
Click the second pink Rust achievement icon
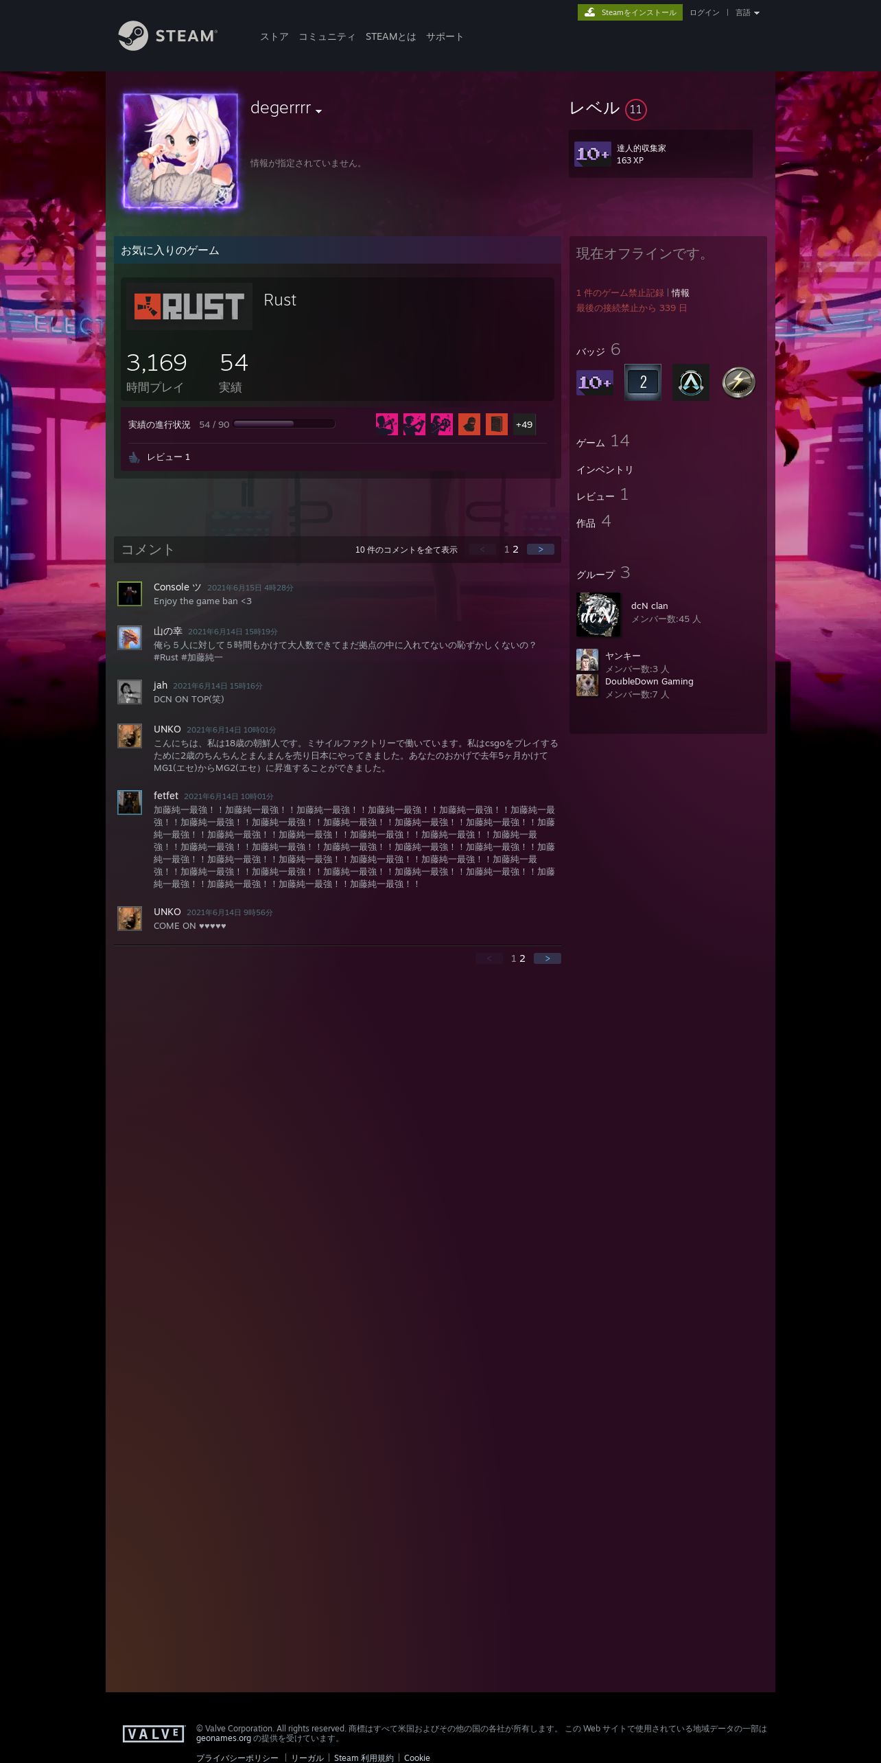(414, 424)
